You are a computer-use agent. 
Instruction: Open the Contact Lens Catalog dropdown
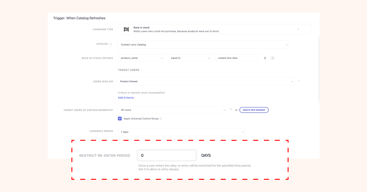(x=203, y=45)
